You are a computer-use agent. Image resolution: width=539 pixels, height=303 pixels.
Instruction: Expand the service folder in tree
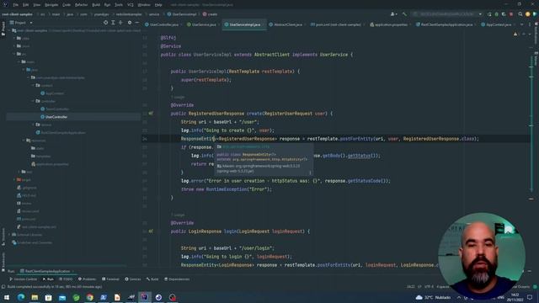(x=34, y=125)
